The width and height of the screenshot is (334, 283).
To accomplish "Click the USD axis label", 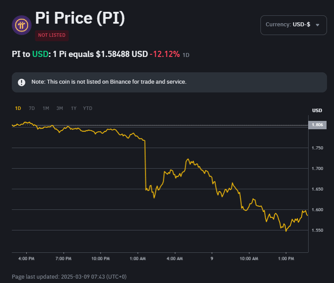I will (317, 110).
